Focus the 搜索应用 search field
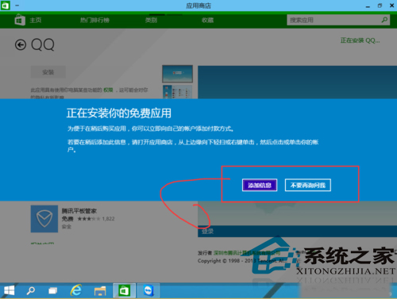397x299 pixels. pos(338,20)
